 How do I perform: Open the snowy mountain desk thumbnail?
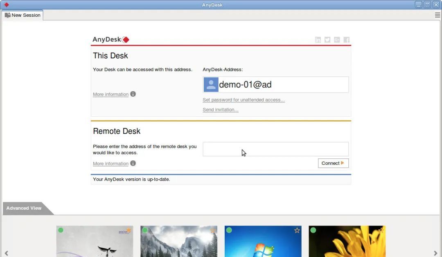pos(179,241)
